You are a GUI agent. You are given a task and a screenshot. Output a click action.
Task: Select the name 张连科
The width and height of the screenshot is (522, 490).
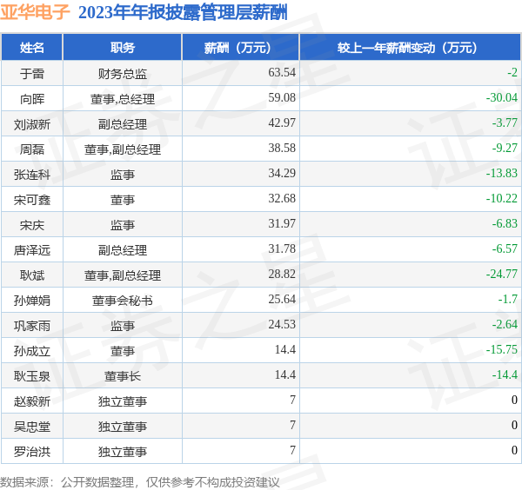pyautogui.click(x=32, y=175)
